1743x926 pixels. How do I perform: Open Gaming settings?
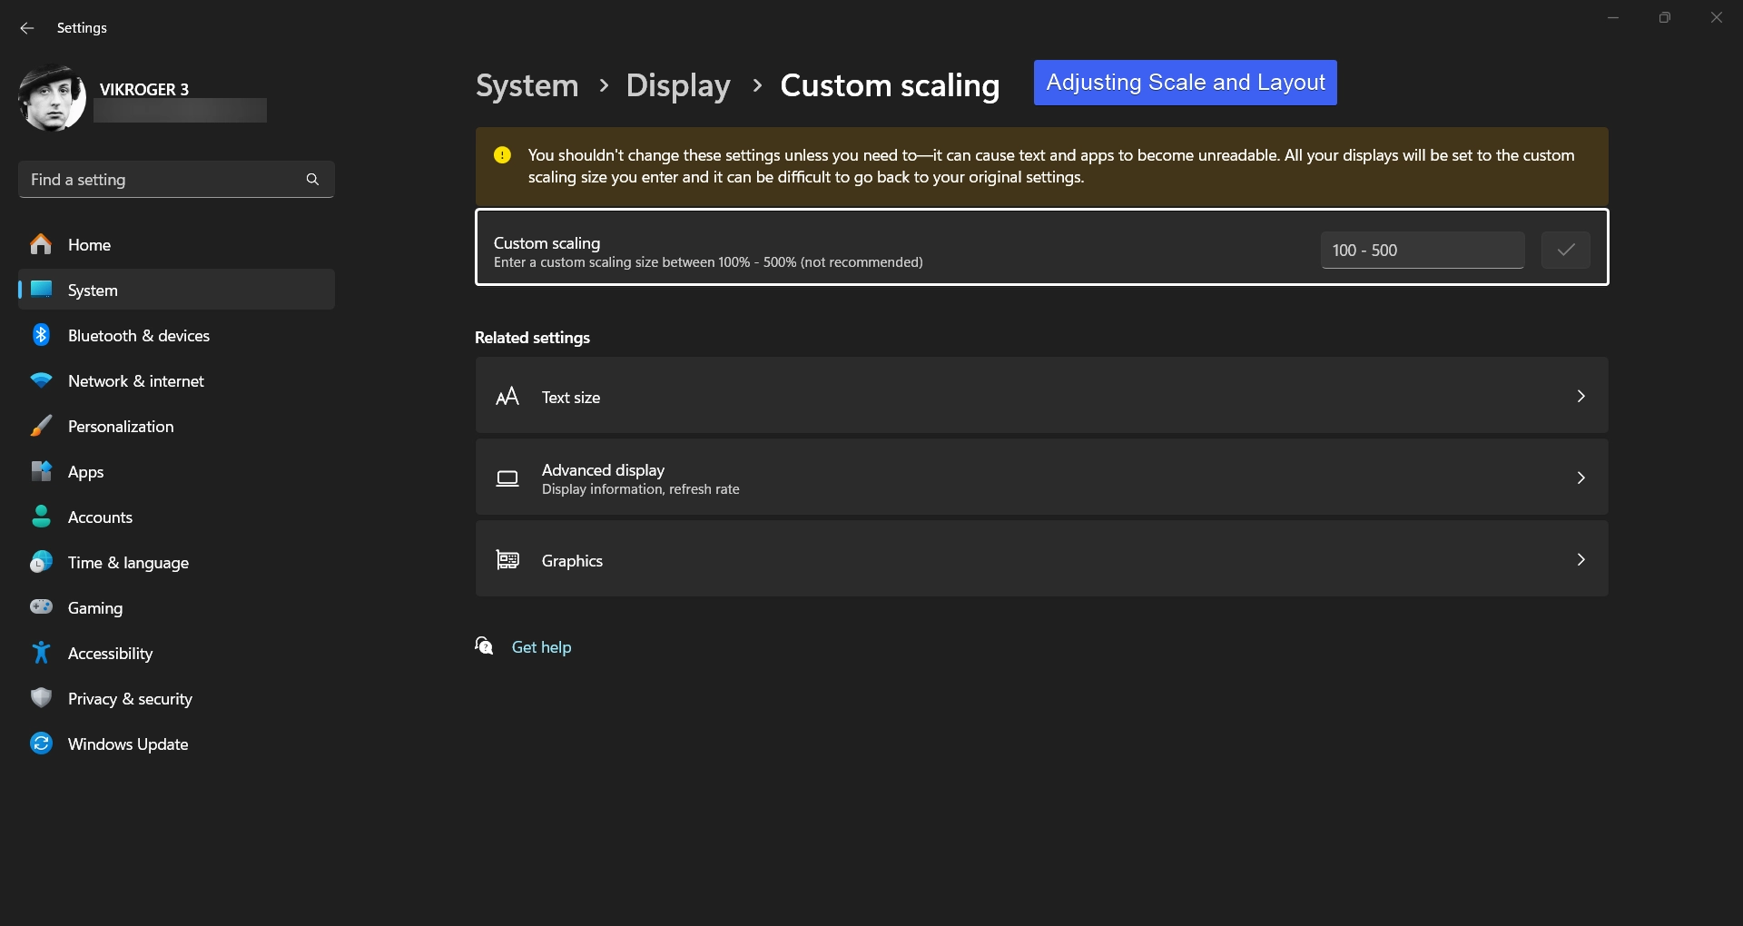[176, 607]
